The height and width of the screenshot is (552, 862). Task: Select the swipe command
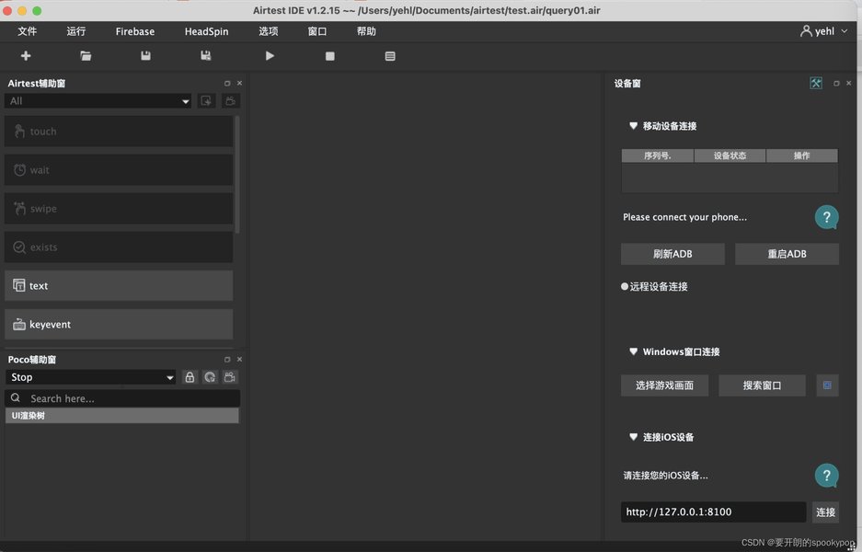coord(118,208)
